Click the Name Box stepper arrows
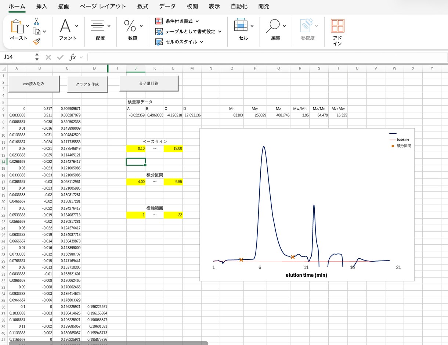Image resolution: width=448 pixels, height=345 pixels. coord(37,57)
